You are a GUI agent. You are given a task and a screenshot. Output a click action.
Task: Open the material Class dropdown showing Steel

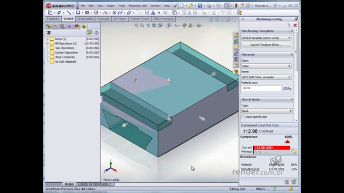click(267, 66)
